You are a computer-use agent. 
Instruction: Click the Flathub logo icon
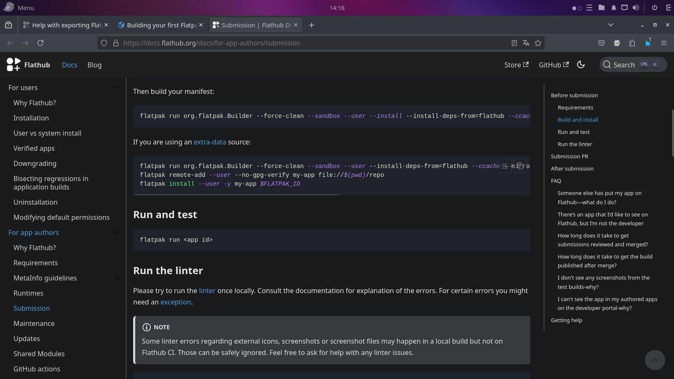(13, 64)
